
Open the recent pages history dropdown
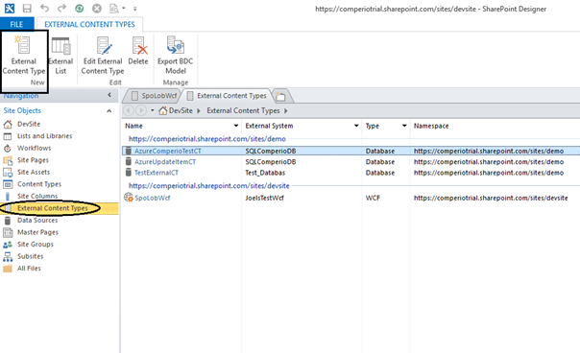[x=152, y=110]
